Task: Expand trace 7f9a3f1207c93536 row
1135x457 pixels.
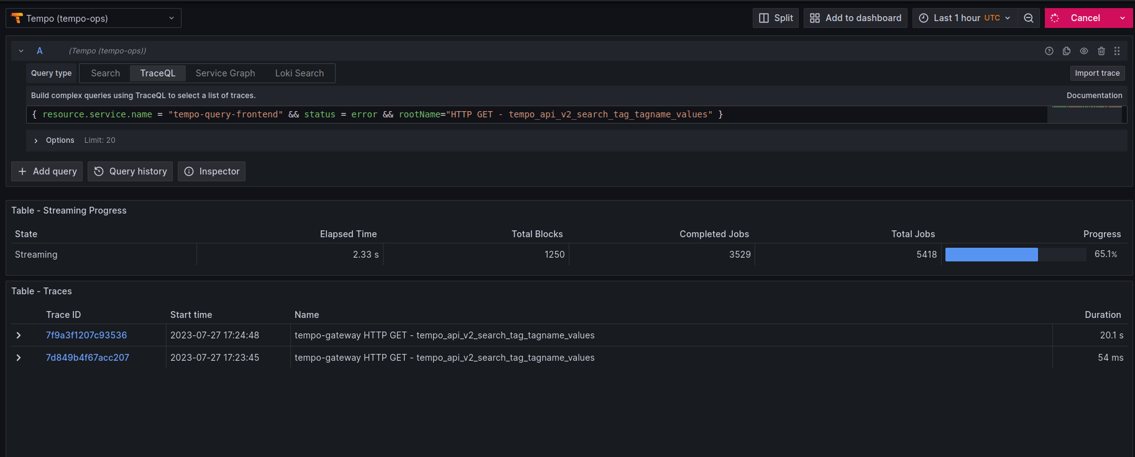Action: pos(19,335)
